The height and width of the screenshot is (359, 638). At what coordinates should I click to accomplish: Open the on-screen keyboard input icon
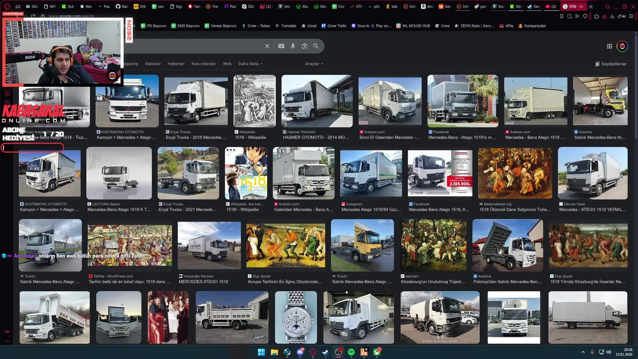[281, 46]
